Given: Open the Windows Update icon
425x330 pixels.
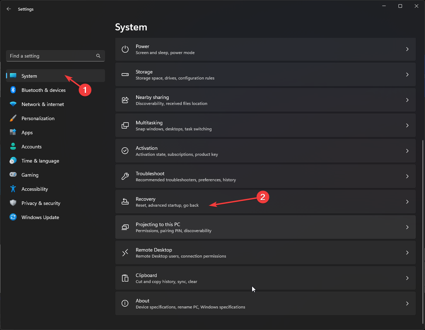Looking at the screenshot, I should point(13,217).
